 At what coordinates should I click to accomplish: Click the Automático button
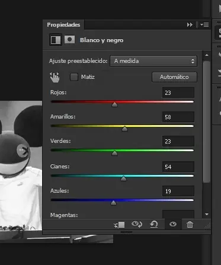174,77
